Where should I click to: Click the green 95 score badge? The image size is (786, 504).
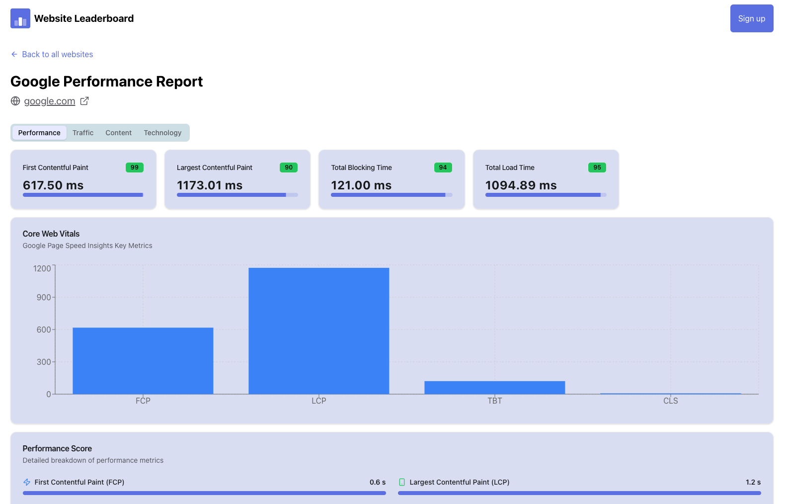pyautogui.click(x=597, y=168)
